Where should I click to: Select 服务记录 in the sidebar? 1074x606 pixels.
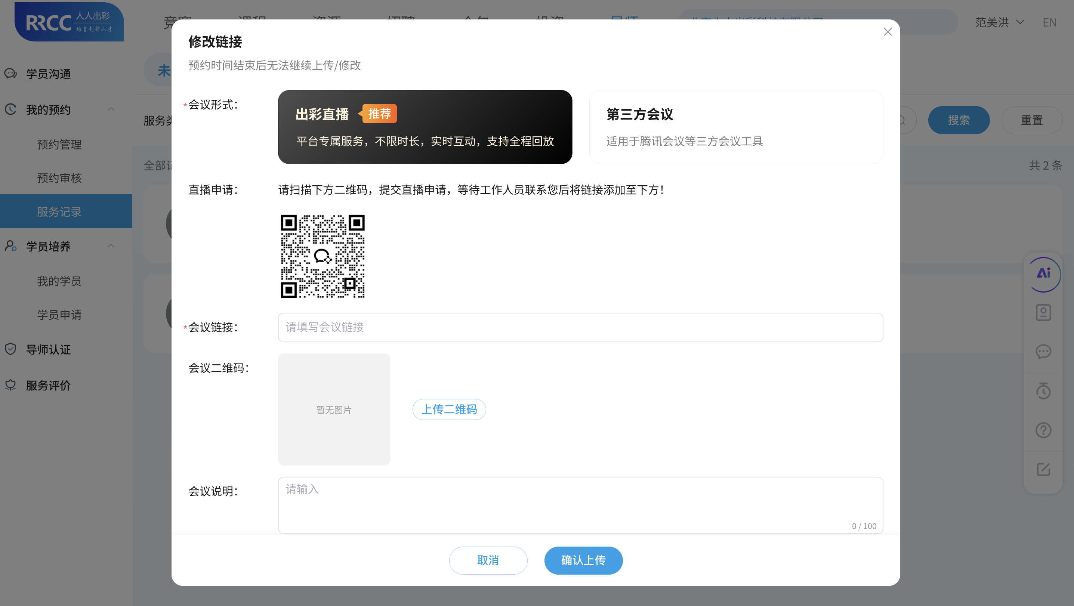66,211
